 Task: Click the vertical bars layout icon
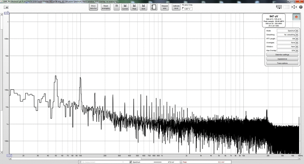[x=286, y=7]
